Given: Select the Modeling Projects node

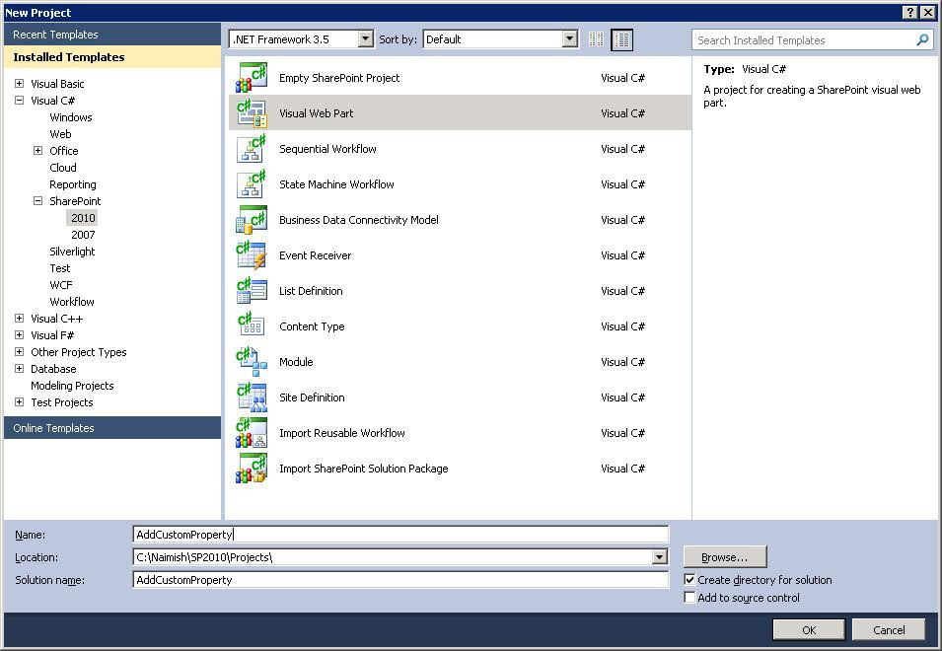Looking at the screenshot, I should click(72, 386).
